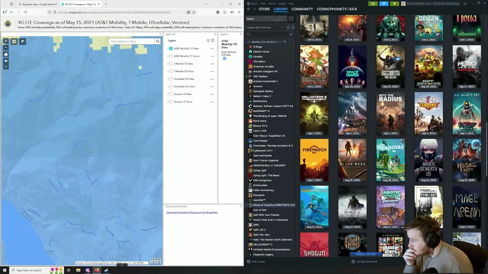Open Windows Start menu
Screen dimensions: 488x274
coord(5,270)
